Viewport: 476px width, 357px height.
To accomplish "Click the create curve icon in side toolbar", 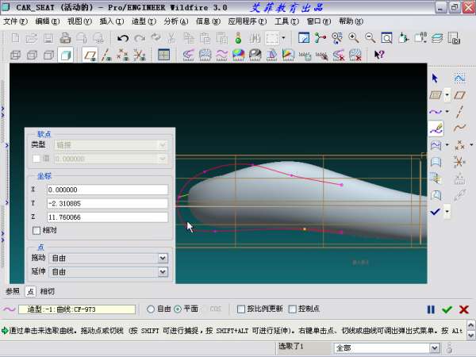I will tap(436, 112).
